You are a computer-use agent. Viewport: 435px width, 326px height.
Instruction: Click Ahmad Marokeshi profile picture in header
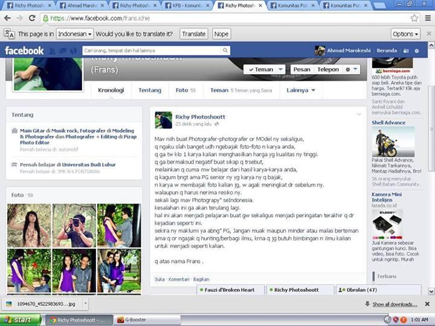(x=320, y=51)
